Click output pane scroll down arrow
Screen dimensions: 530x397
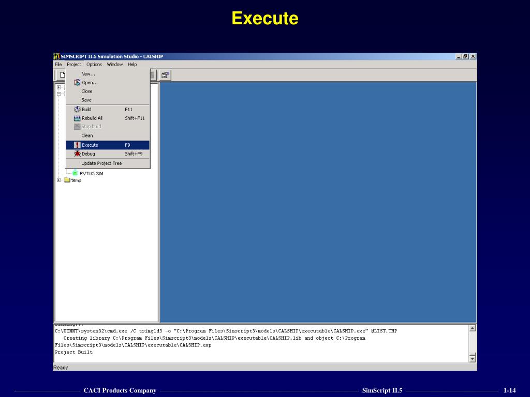[x=473, y=359]
